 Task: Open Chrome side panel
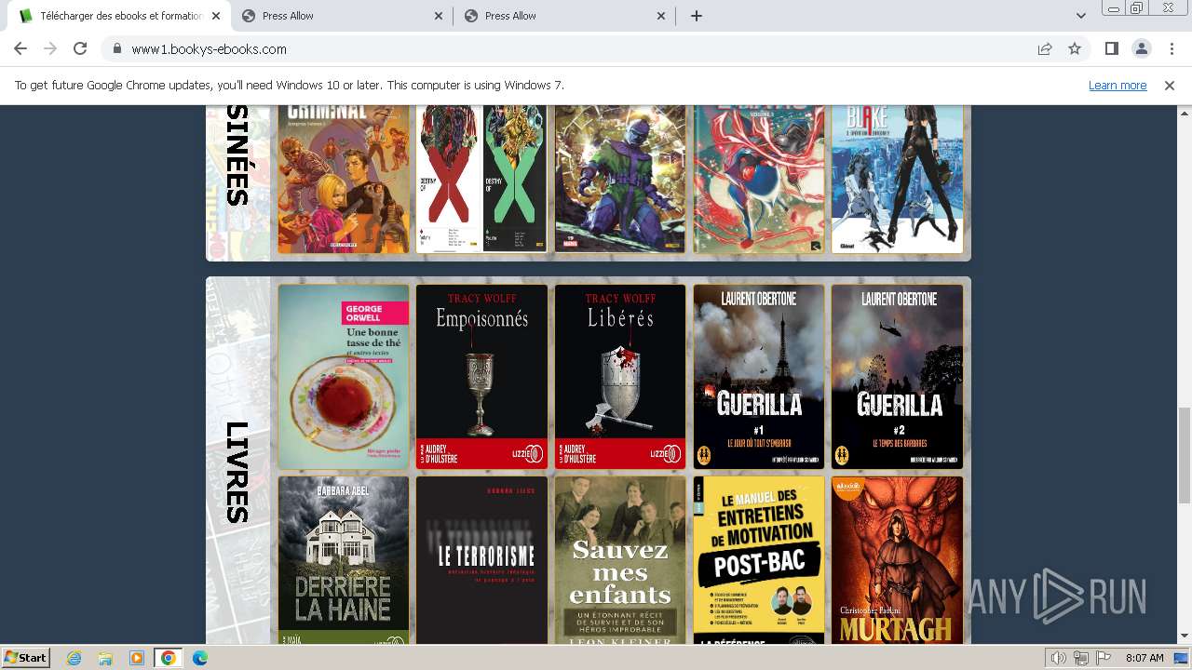pyautogui.click(x=1111, y=48)
